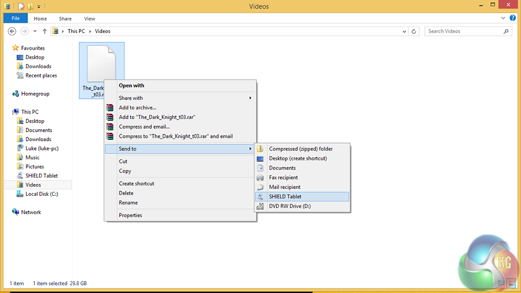Expand the ribbon with the chevron
The width and height of the screenshot is (521, 293).
(502, 18)
